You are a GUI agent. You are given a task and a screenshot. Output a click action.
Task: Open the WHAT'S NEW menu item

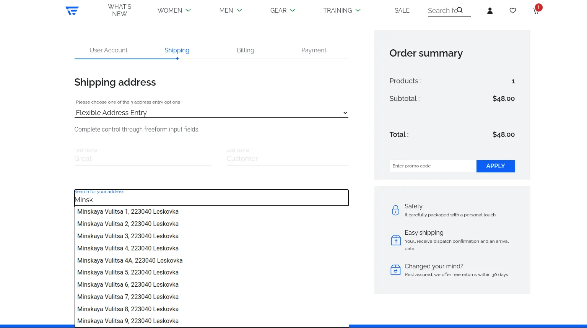click(119, 10)
